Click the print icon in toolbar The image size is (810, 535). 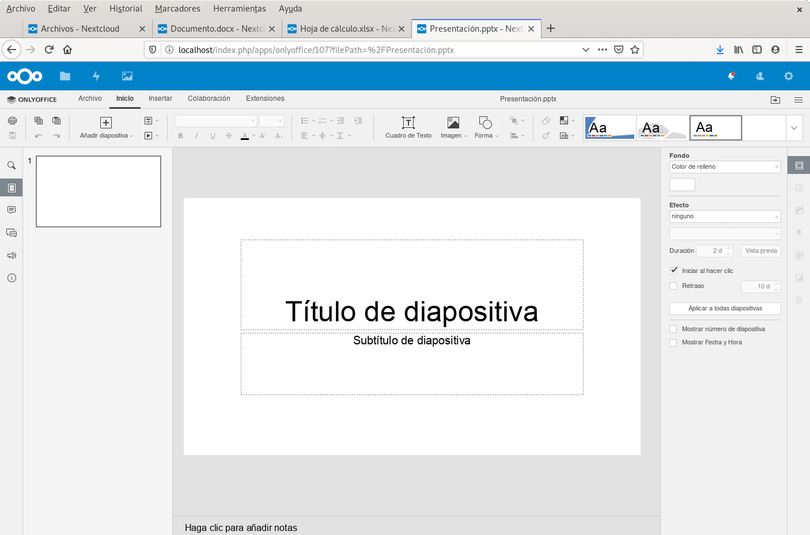click(x=12, y=121)
